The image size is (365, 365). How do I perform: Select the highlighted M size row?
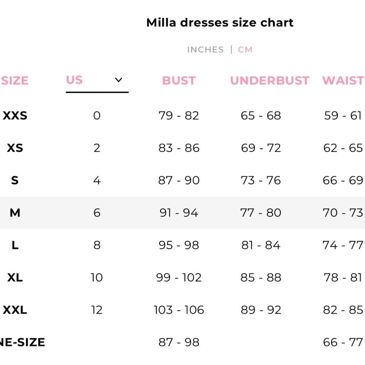pyautogui.click(x=182, y=212)
